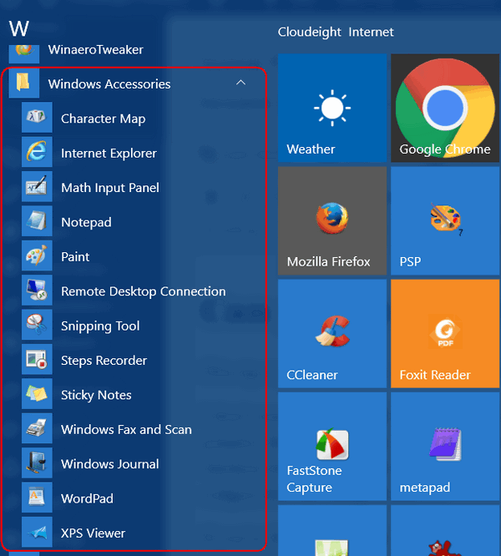Open the Steps Recorder icon
Screen dimensions: 501x556
[37, 359]
